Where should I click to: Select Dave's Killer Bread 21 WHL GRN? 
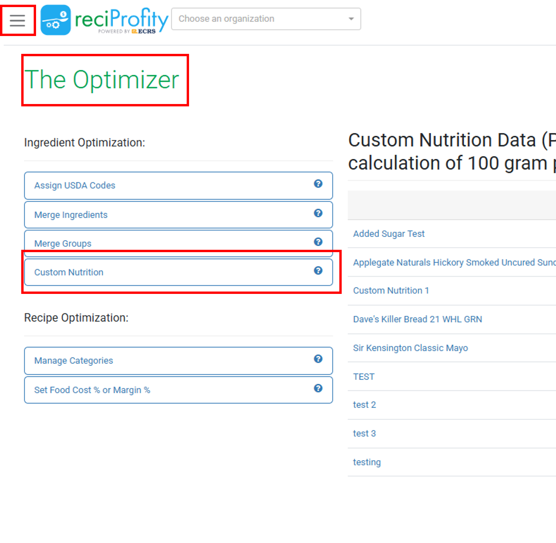pos(418,319)
